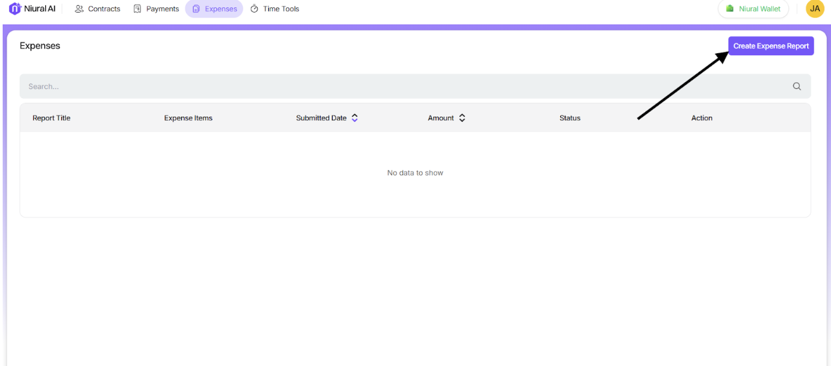This screenshot has width=831, height=366.
Task: Click the No data to show message
Action: (x=415, y=172)
